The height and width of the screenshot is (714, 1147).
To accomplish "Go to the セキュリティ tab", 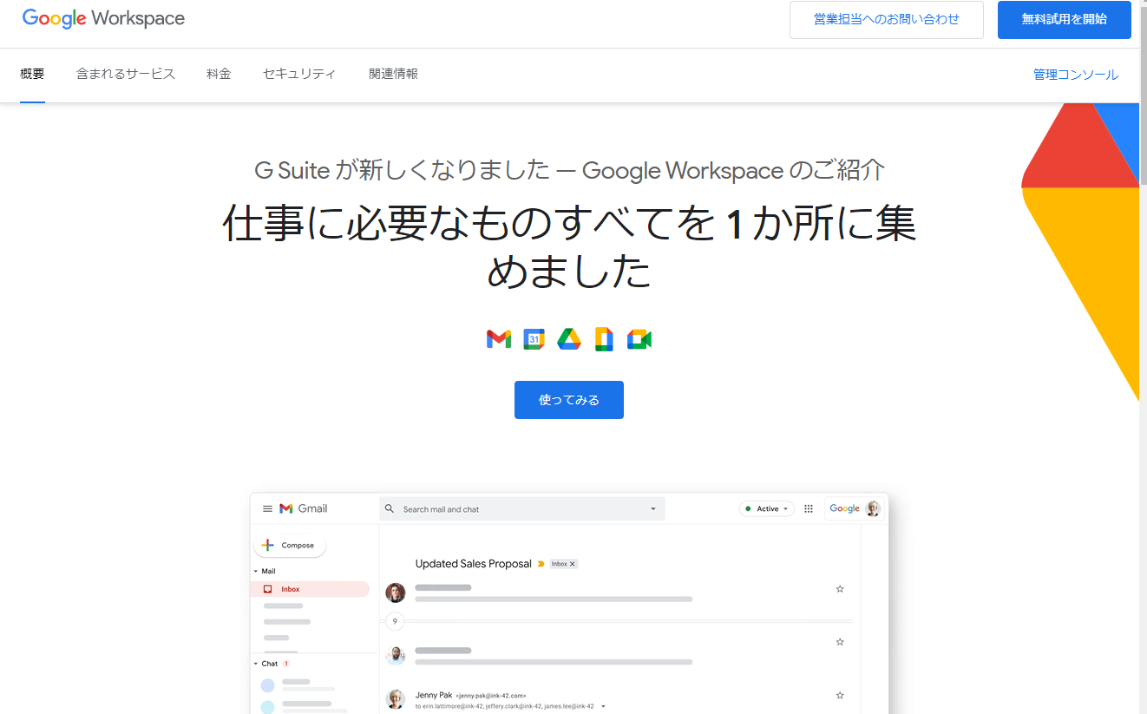I will point(299,74).
